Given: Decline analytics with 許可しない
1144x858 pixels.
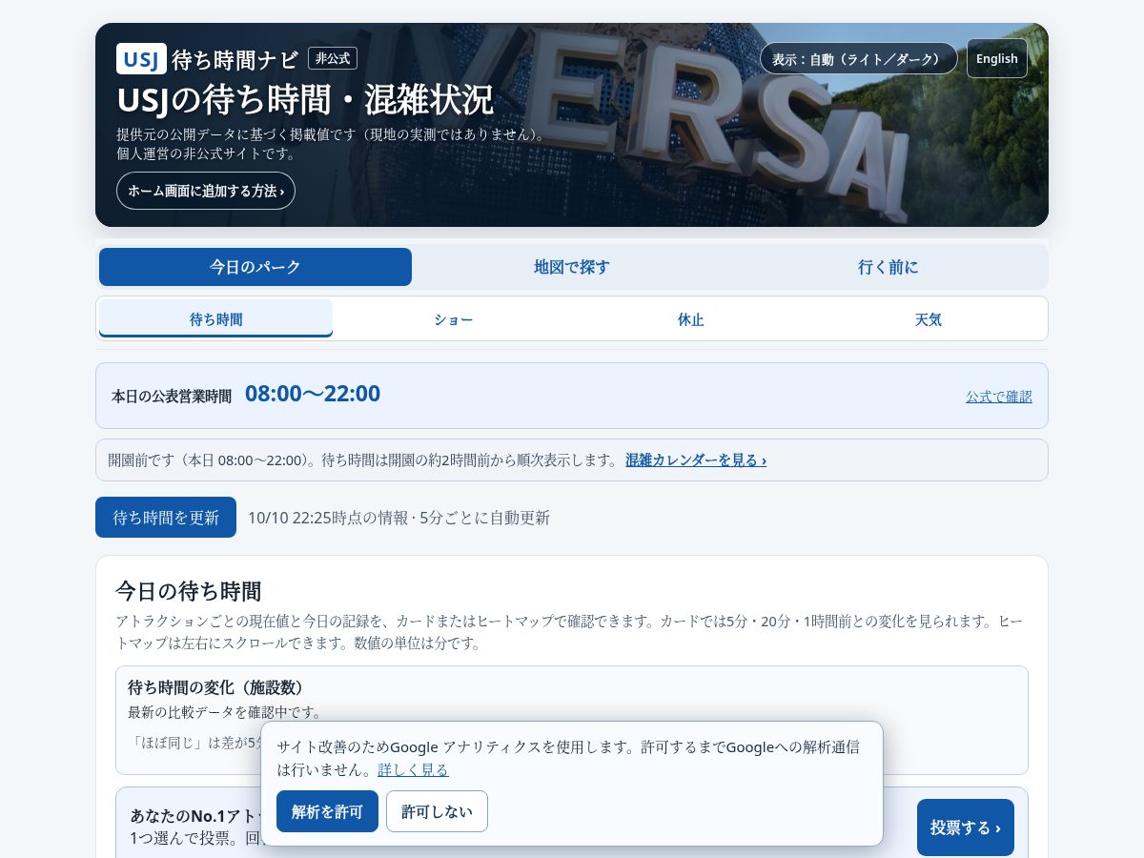Looking at the screenshot, I should click(437, 811).
